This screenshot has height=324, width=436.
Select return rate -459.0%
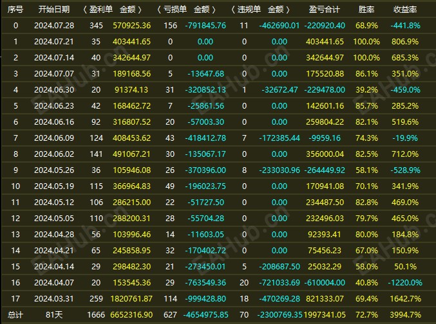coord(405,90)
